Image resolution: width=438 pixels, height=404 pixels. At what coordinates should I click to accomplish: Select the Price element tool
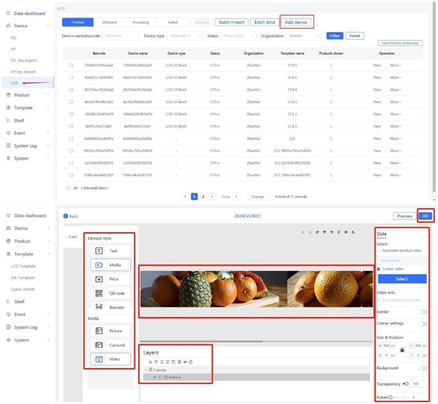click(110, 279)
